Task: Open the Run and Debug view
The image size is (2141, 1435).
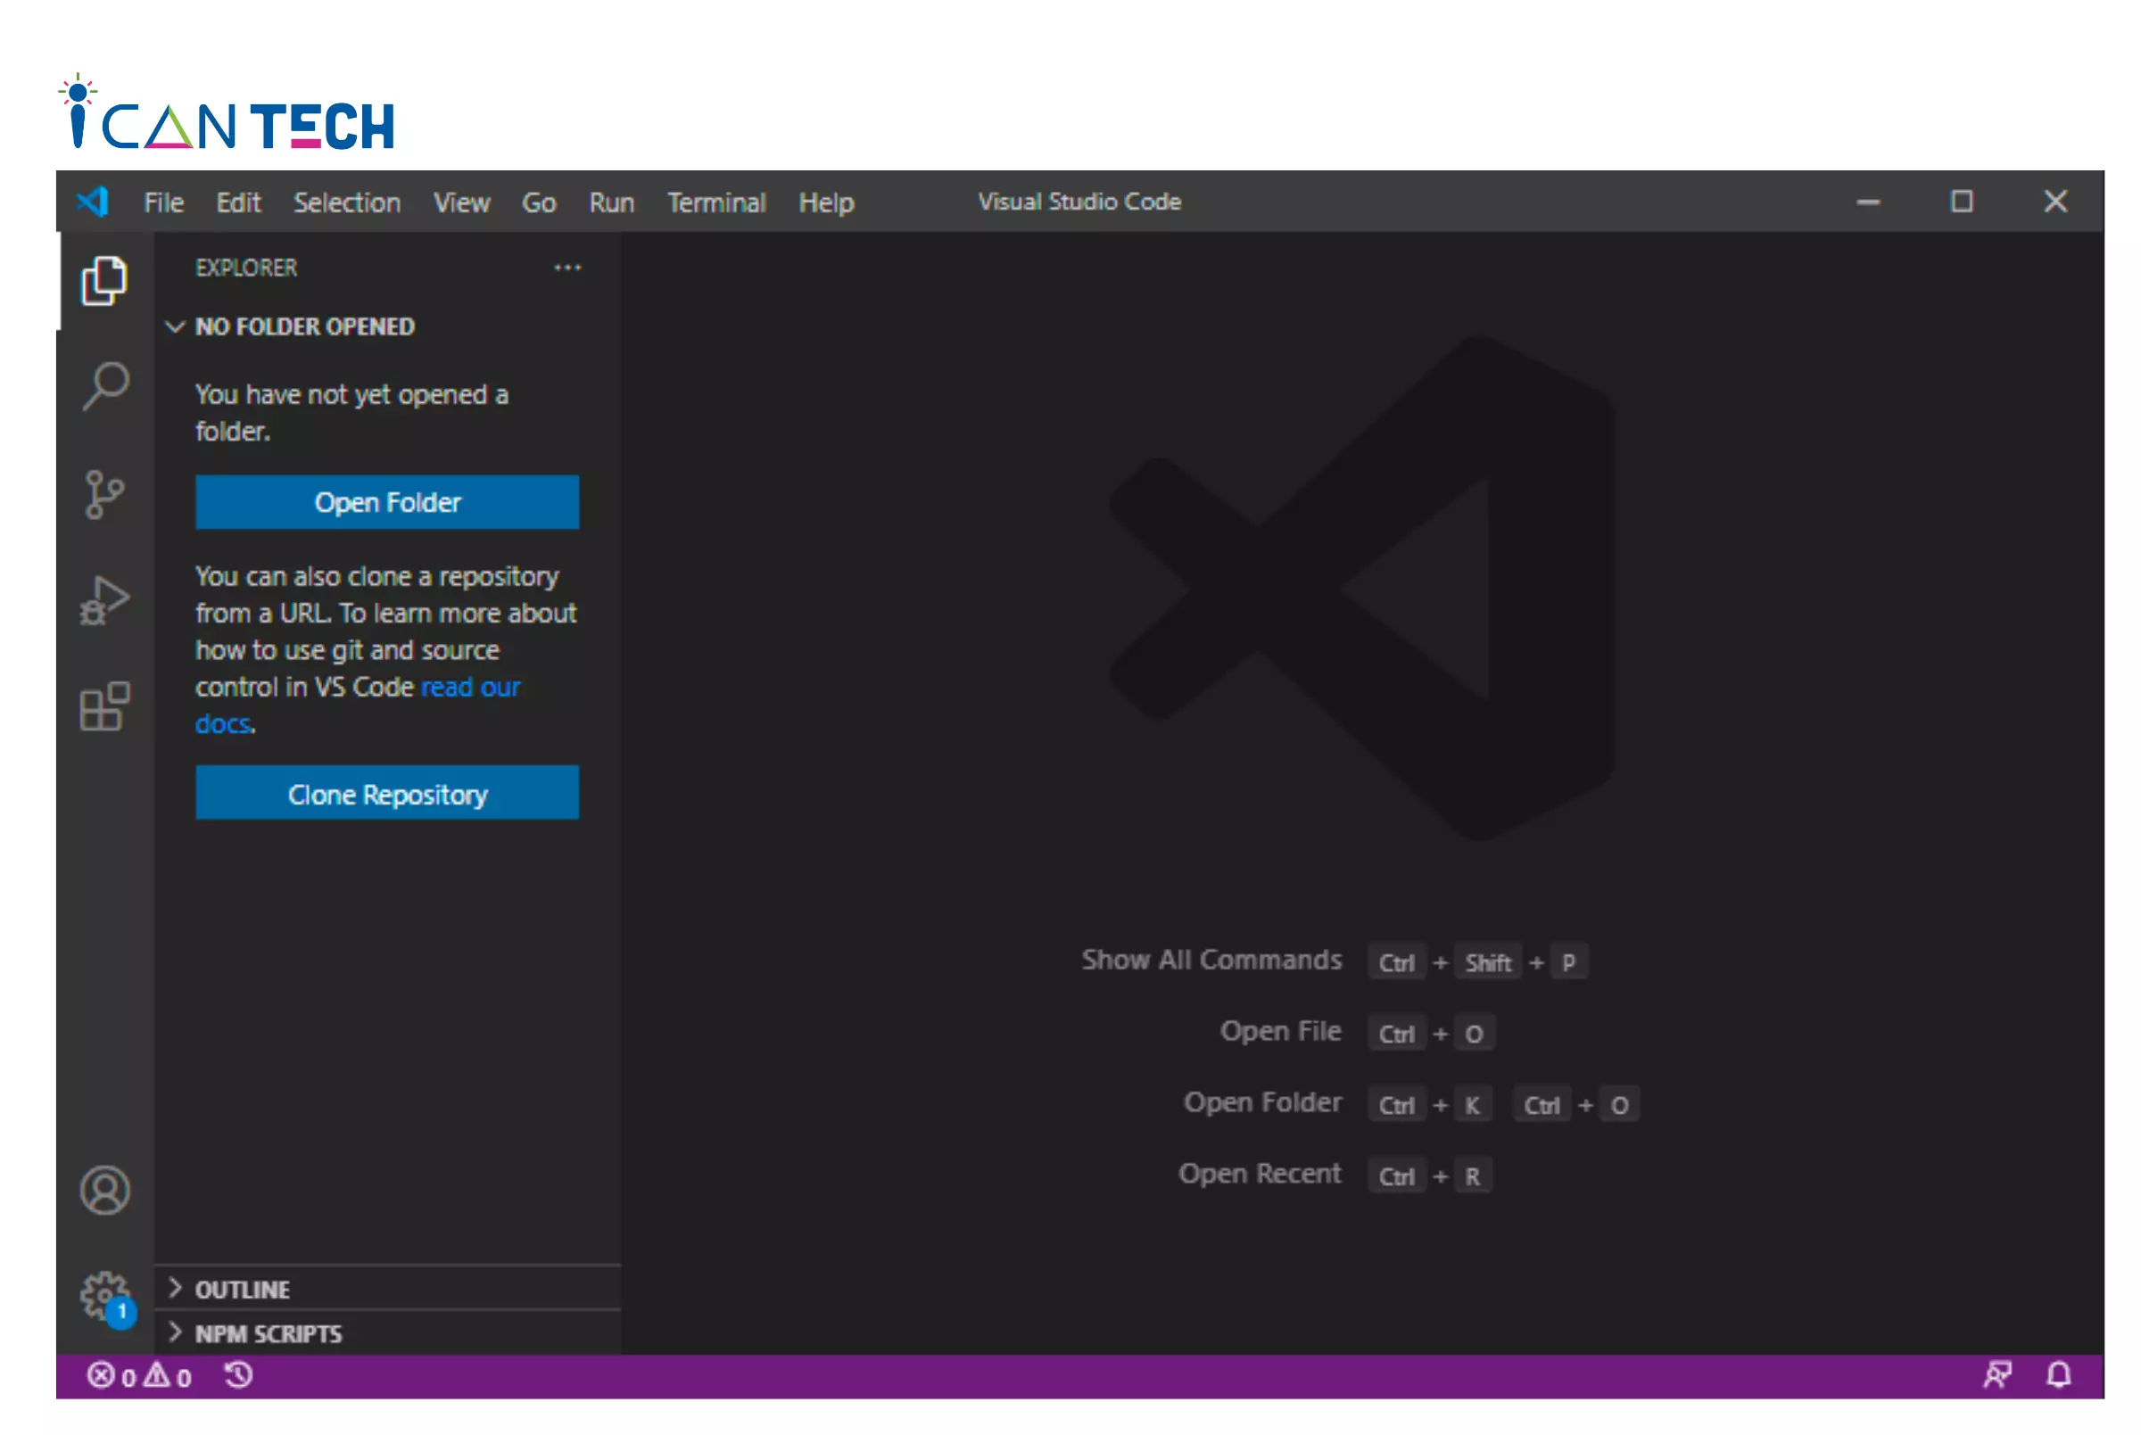Action: pyautogui.click(x=104, y=600)
